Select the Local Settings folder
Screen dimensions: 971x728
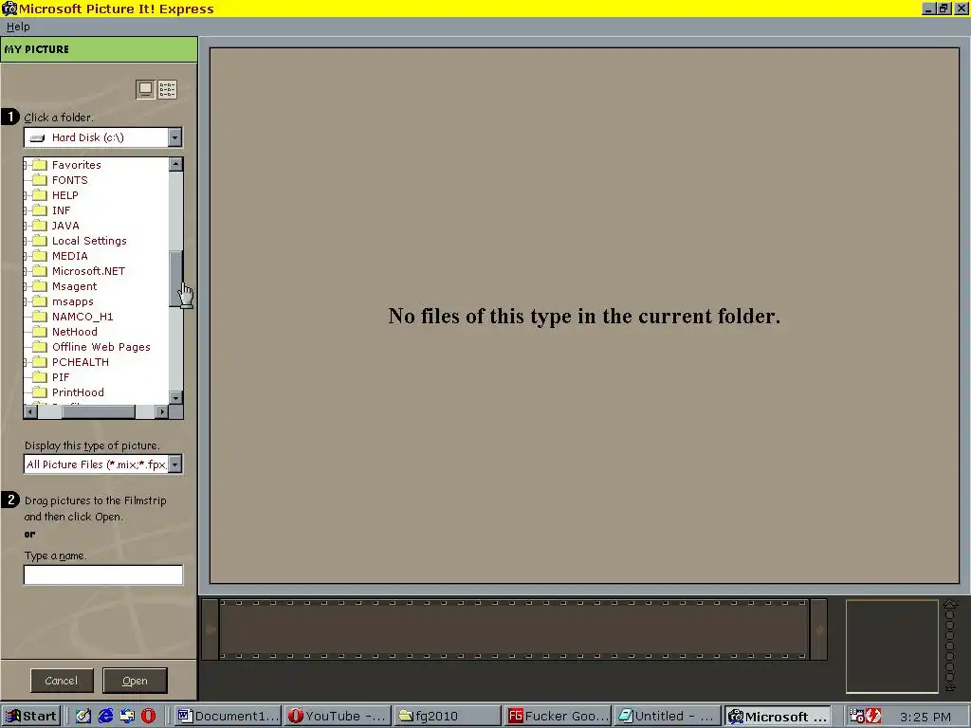(x=89, y=241)
